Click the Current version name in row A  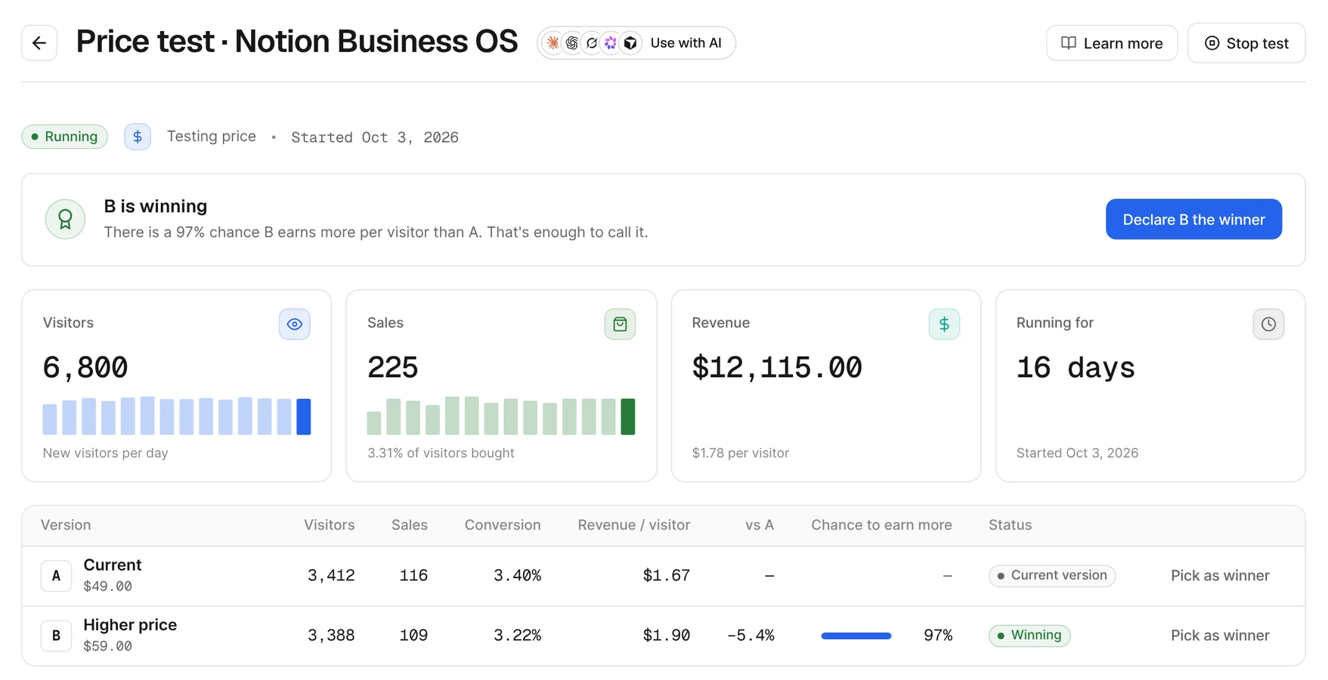click(x=113, y=565)
